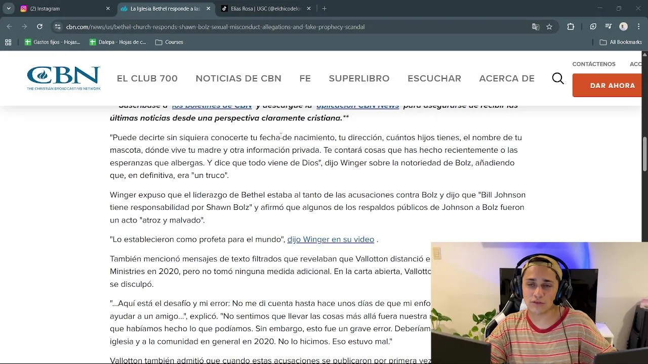Viewport: 648px width, 364px height.
Task: Open the NOTICIAS DE CBN menu
Action: tap(238, 78)
